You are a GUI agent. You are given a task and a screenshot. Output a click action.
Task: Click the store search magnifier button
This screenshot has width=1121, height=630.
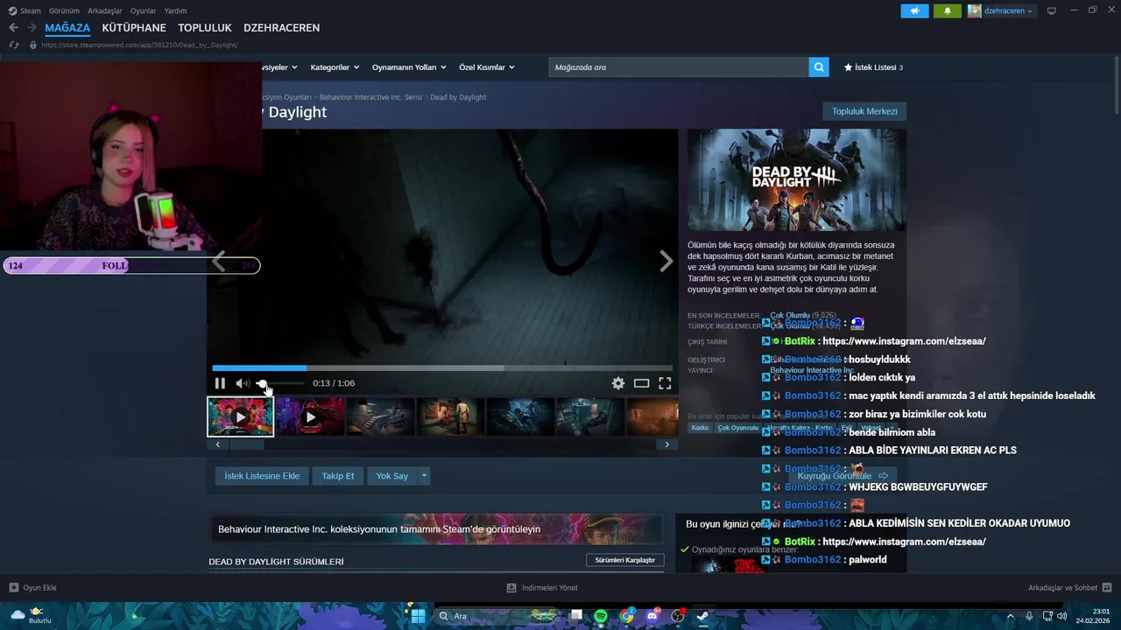[x=819, y=67]
